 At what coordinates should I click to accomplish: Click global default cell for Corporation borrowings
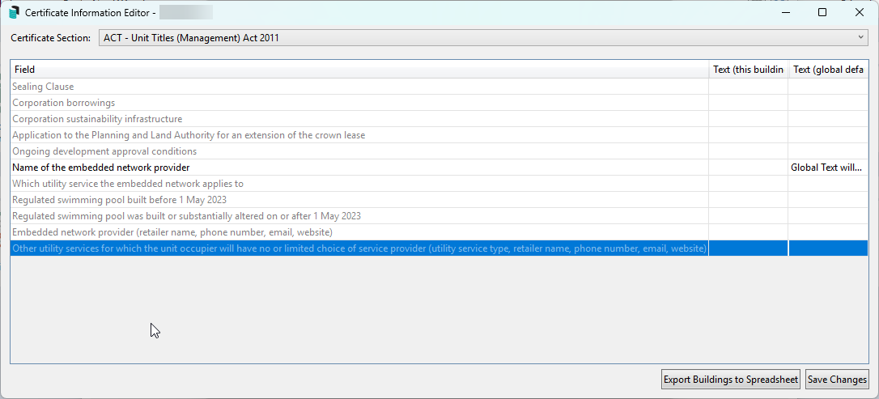point(829,103)
